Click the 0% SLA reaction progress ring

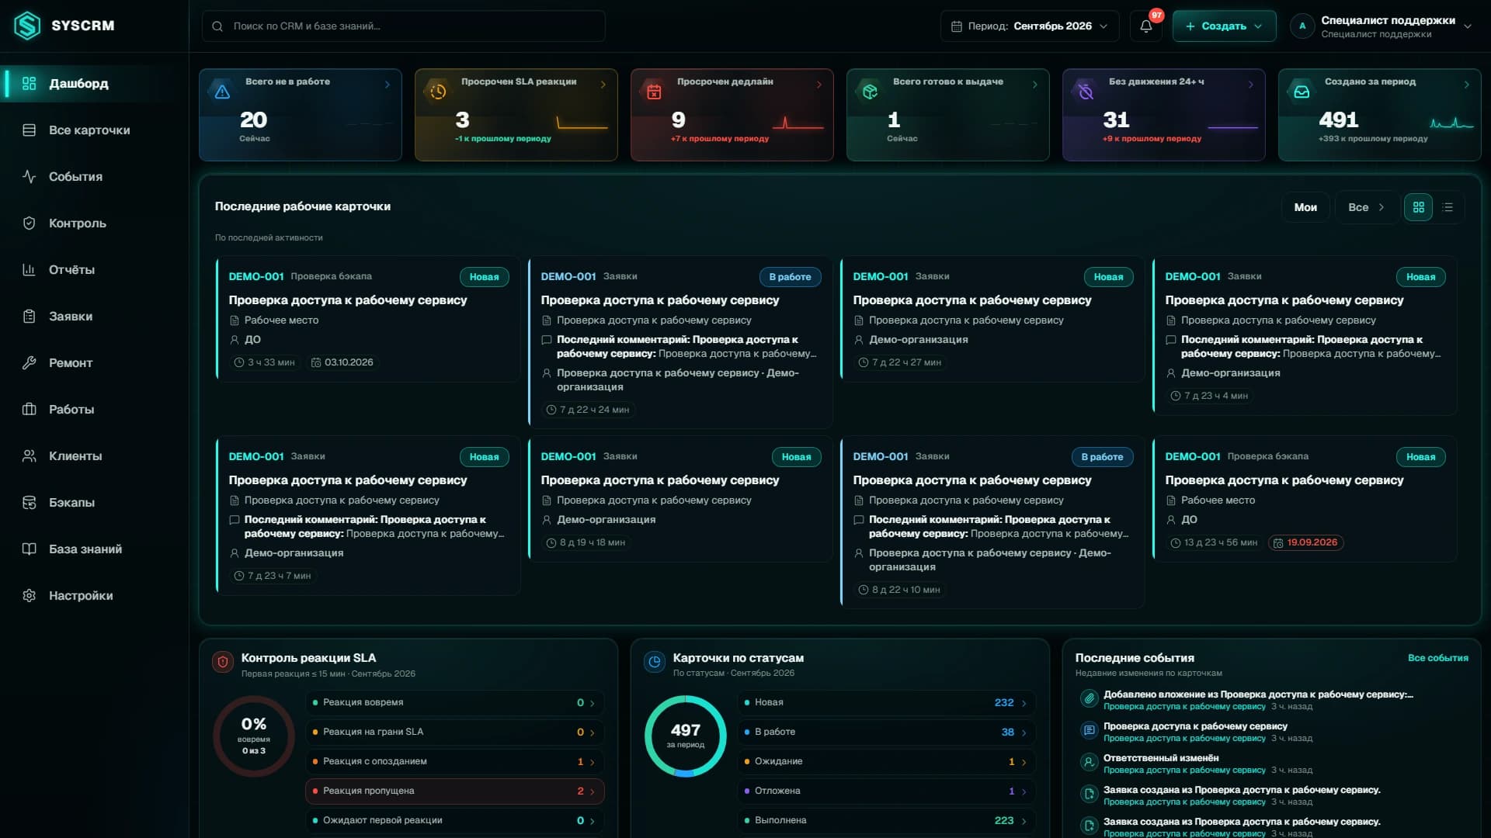click(254, 736)
